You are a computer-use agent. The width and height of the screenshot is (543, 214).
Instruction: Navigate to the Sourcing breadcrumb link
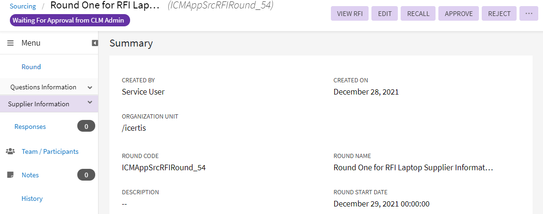click(23, 6)
